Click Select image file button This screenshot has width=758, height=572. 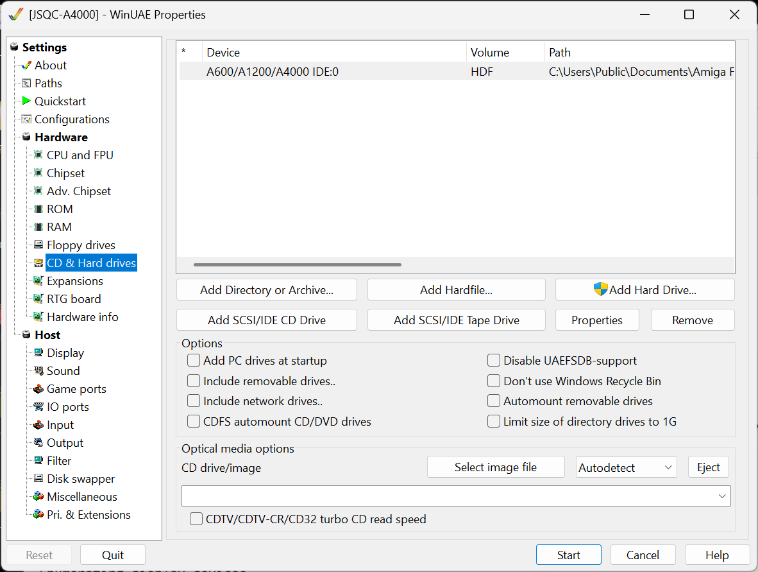pos(496,467)
